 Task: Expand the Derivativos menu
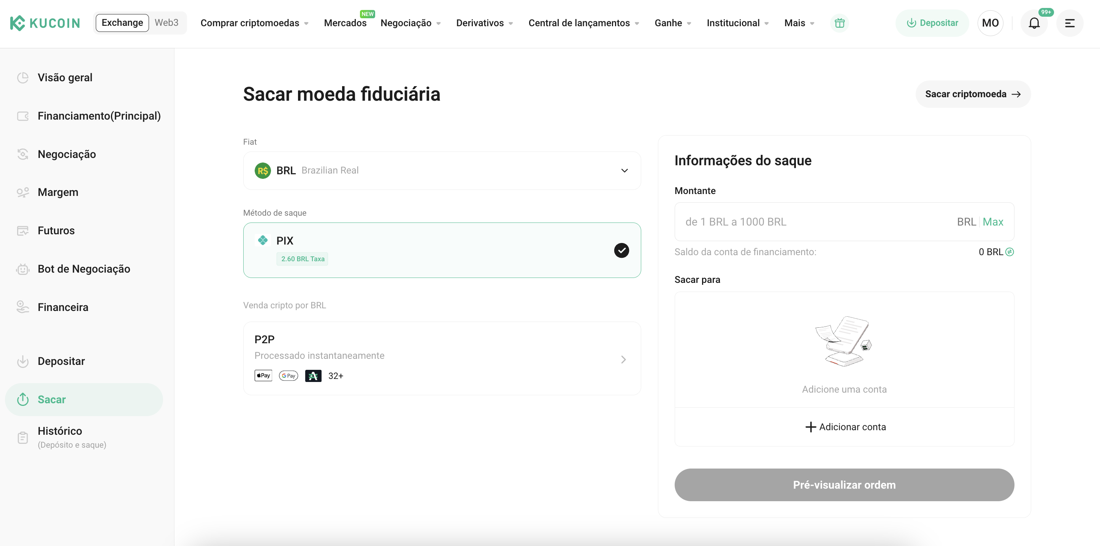pos(484,23)
